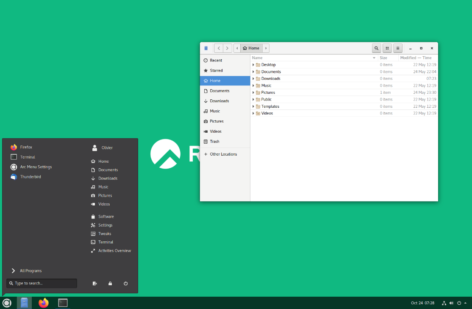Sort files by the Name column header
This screenshot has width=472, height=309.
[x=257, y=57]
